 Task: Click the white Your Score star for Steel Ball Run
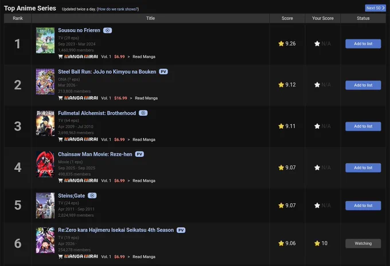317,85
